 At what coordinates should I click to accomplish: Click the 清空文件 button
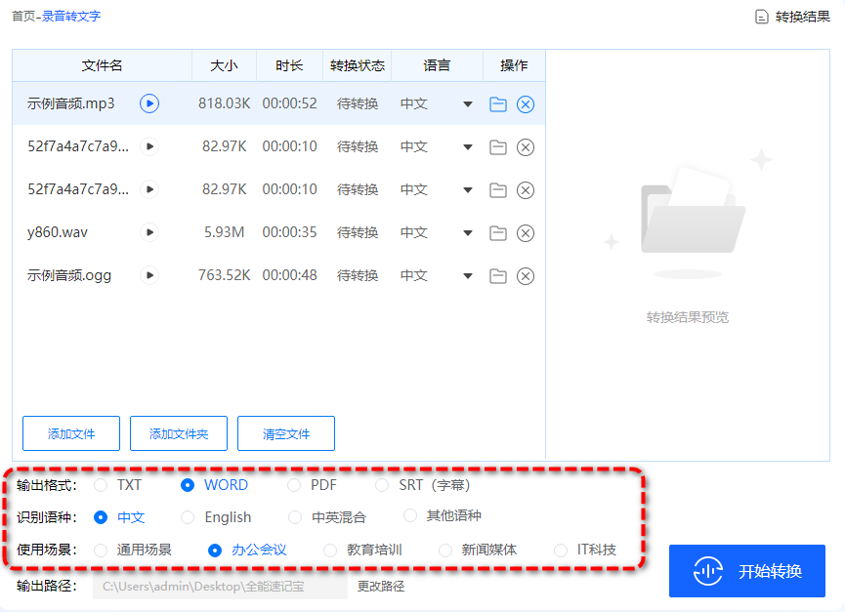(x=286, y=433)
